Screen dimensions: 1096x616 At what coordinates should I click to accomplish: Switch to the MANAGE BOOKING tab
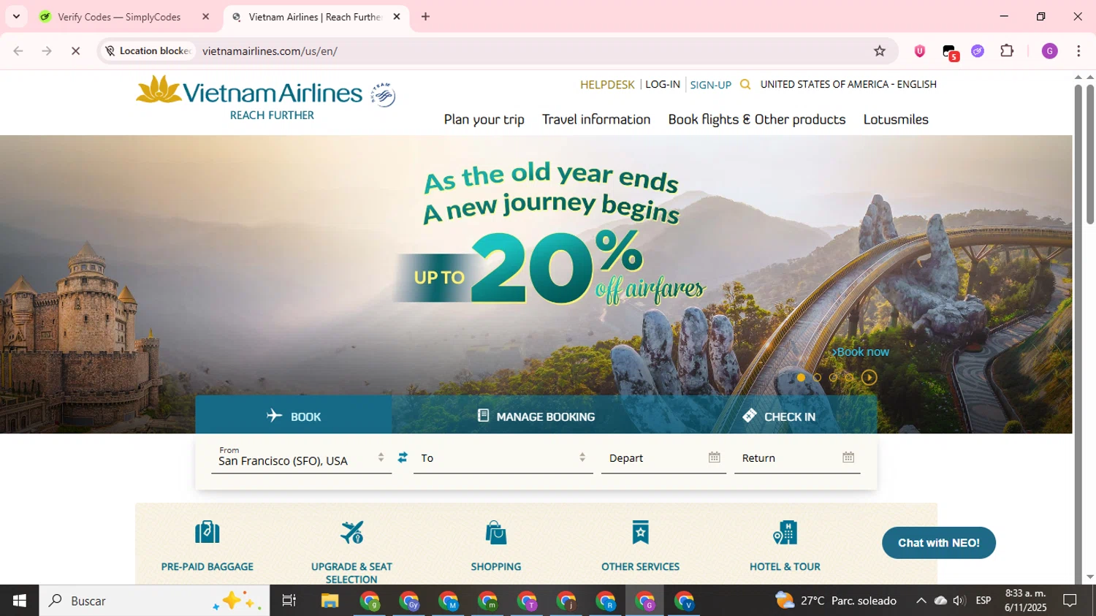[x=536, y=416]
